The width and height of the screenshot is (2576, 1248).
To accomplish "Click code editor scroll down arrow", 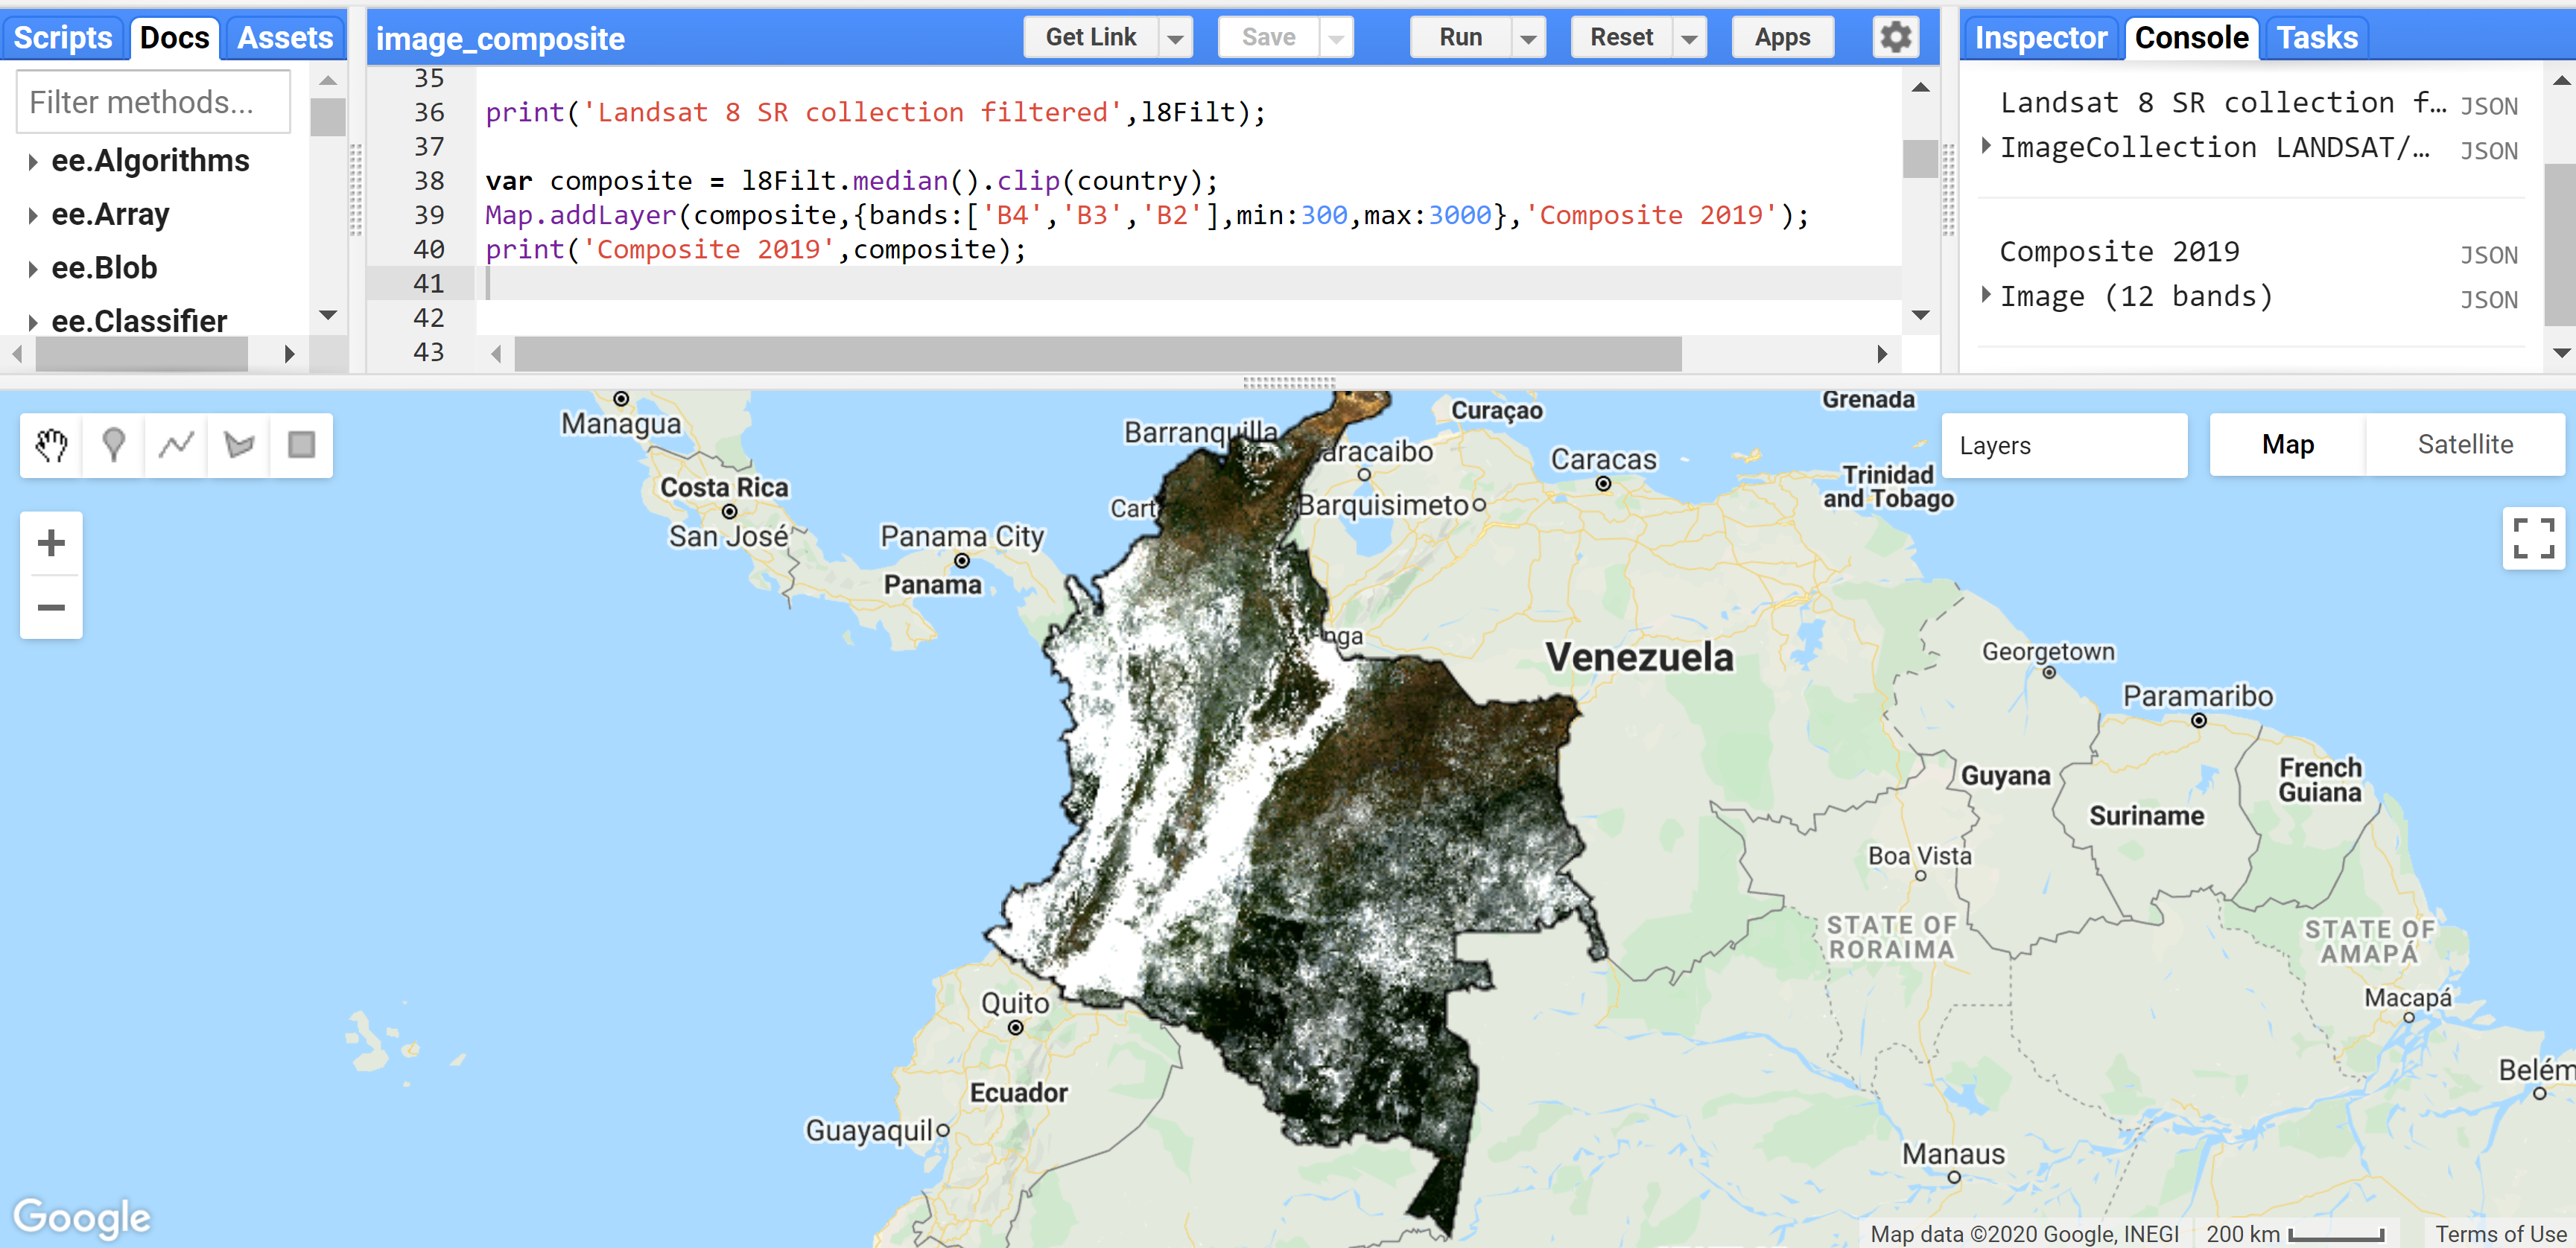I will [x=1920, y=315].
